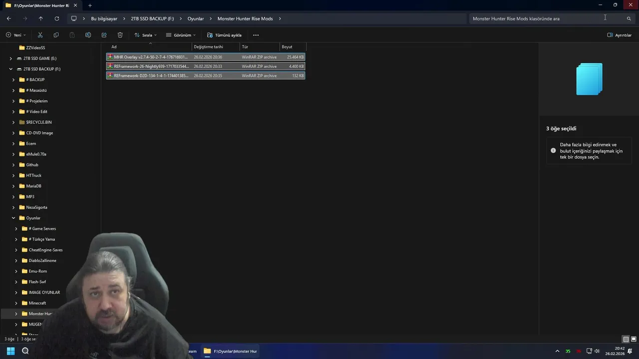Open the taskbar clock and date
Image resolution: width=639 pixels, height=359 pixels.
click(615, 351)
